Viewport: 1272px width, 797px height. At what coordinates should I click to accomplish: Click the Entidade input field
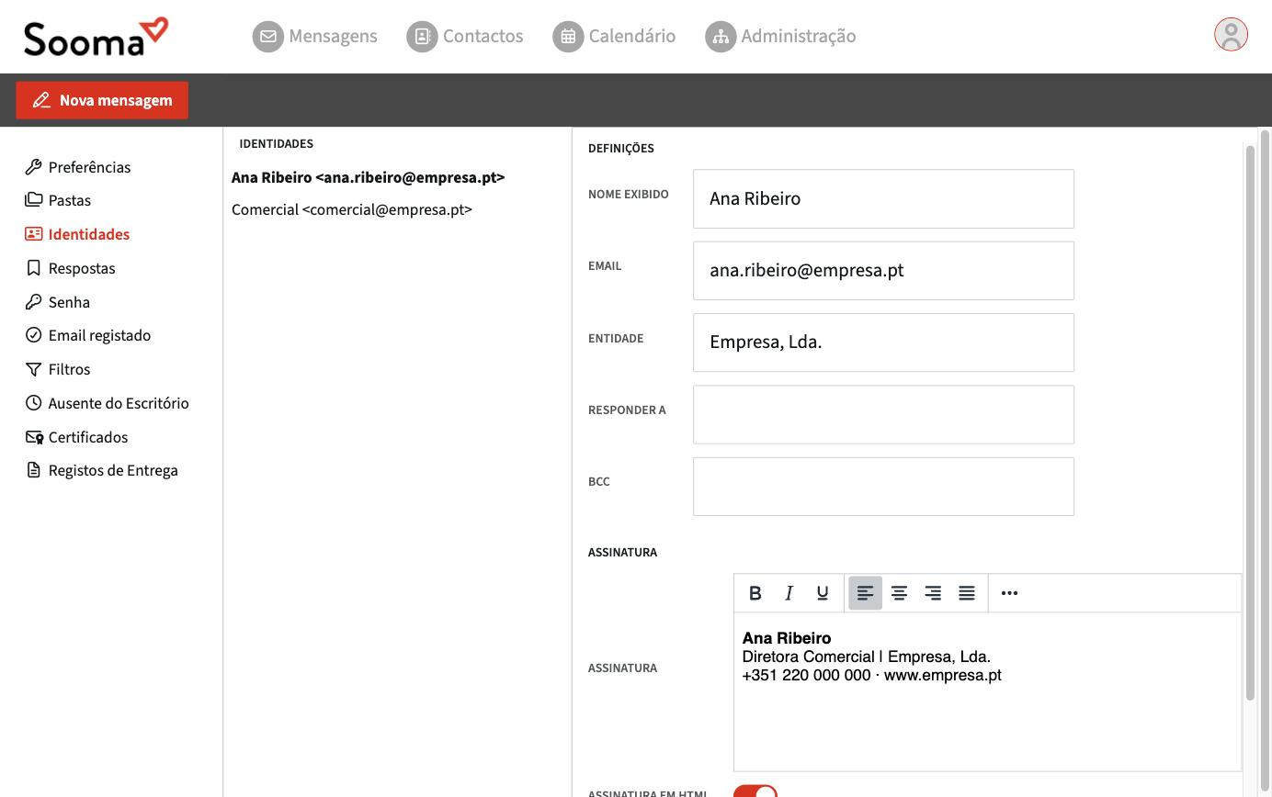883,342
